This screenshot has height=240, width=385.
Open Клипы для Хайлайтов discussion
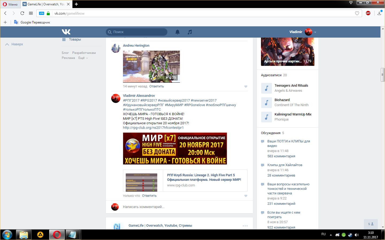285,165
